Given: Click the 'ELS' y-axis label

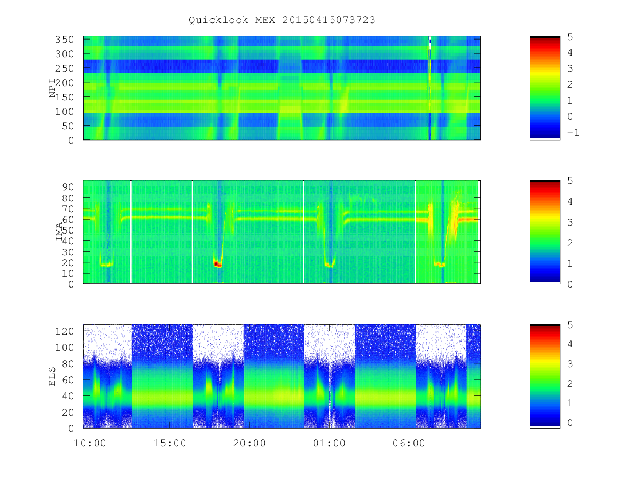Looking at the screenshot, I should coord(52,376).
